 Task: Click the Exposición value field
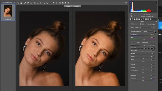153,44
